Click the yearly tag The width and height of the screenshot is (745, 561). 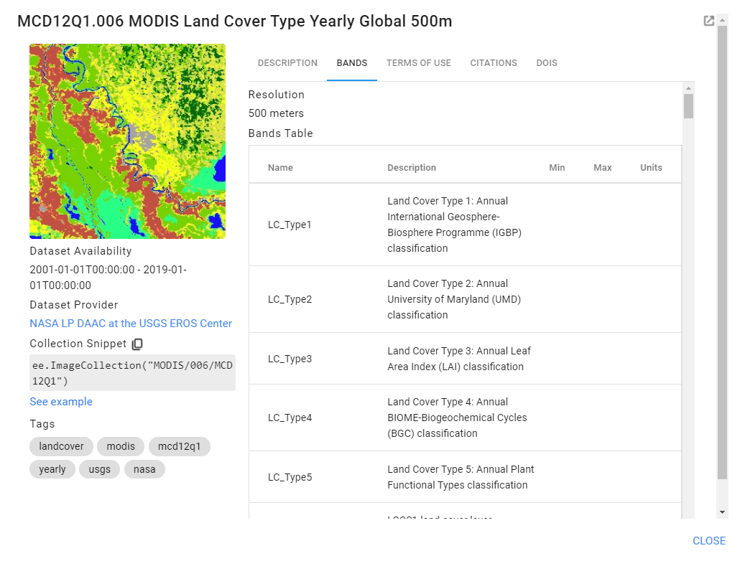[52, 469]
